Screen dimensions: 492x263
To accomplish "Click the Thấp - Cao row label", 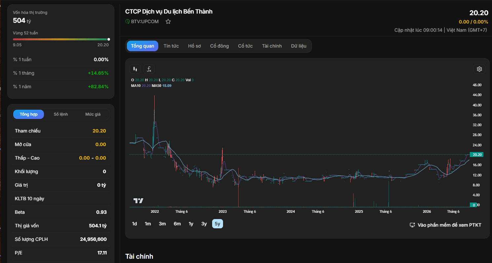I will pos(27,158).
